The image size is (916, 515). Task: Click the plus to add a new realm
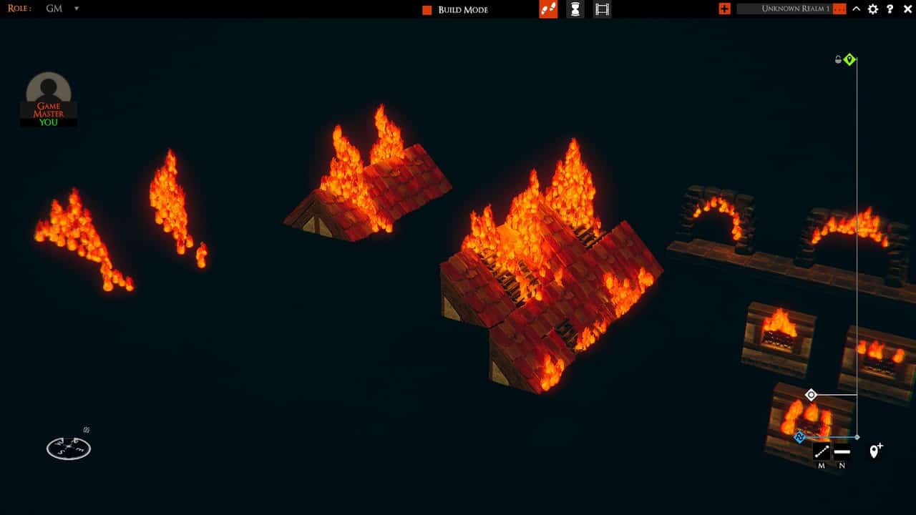tap(725, 9)
